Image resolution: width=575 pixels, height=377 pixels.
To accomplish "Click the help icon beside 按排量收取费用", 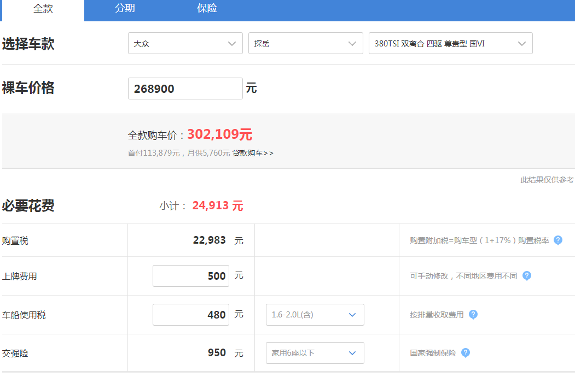I will (x=473, y=315).
